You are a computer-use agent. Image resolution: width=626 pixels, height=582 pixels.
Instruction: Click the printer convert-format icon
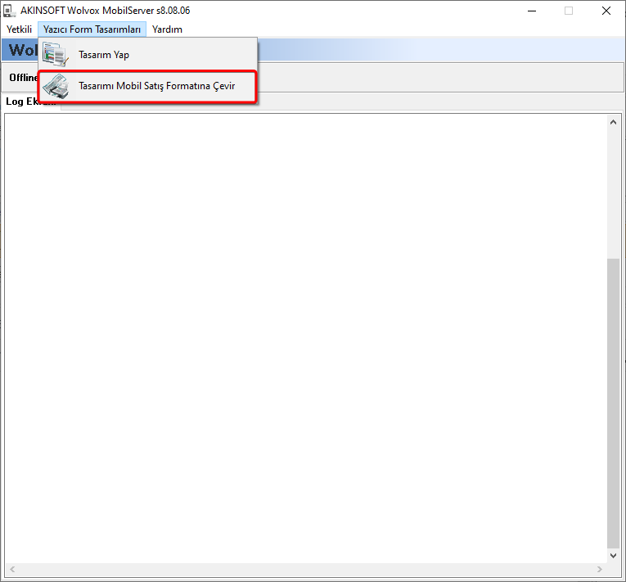pyautogui.click(x=56, y=86)
